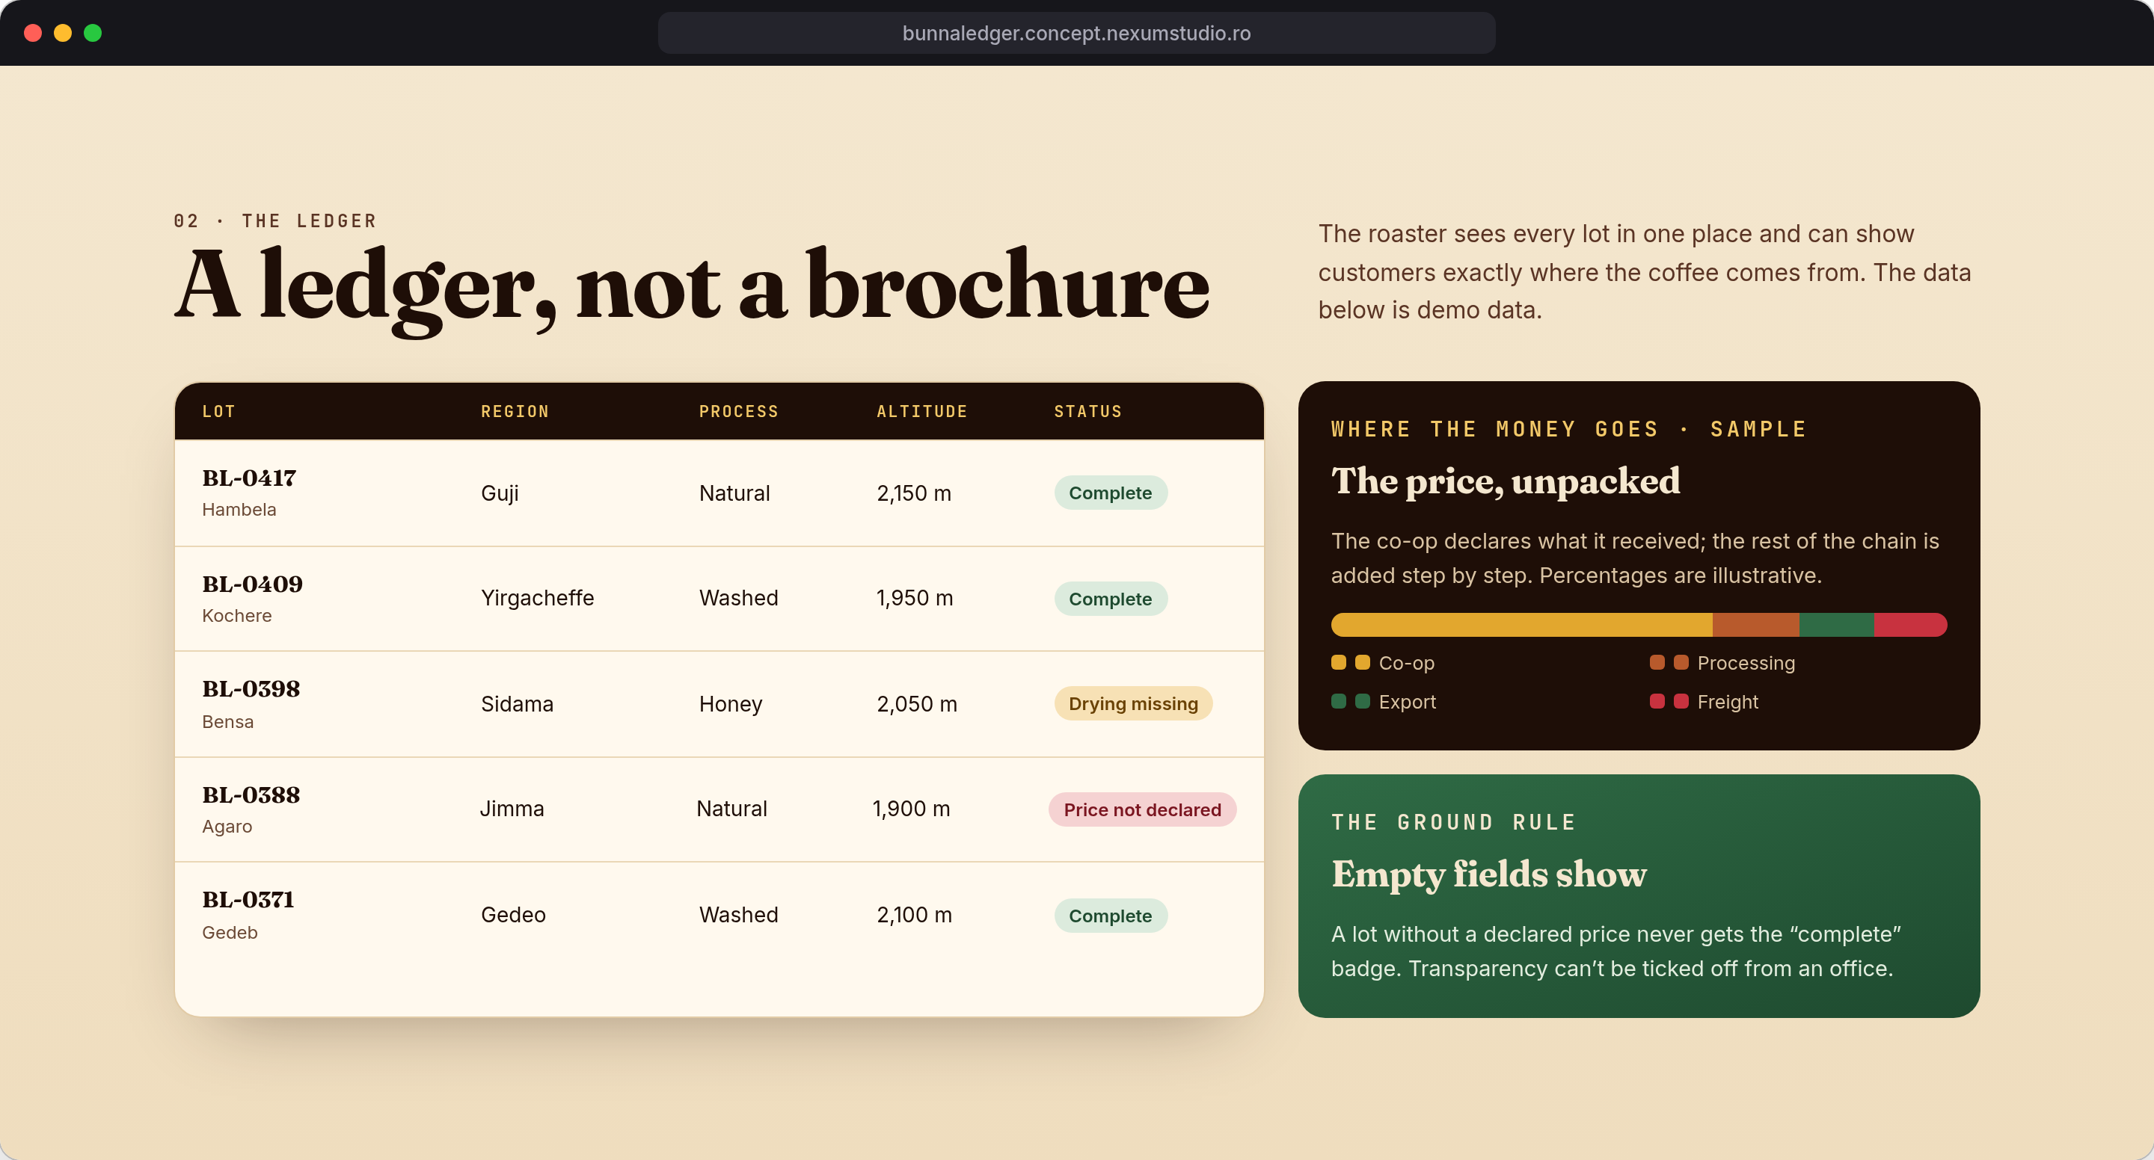Click the Sidama region cell
Screen dimensions: 2154x1160
(x=517, y=703)
